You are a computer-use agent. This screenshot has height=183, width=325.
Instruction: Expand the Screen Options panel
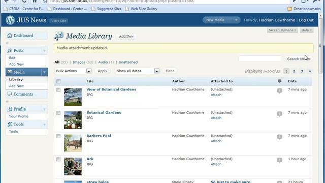[282, 30]
